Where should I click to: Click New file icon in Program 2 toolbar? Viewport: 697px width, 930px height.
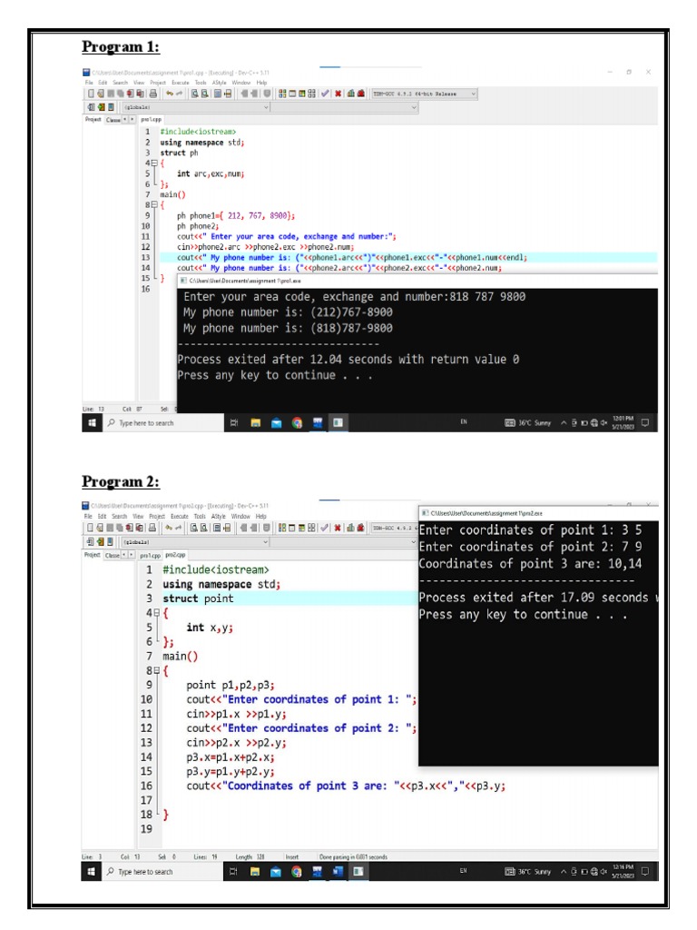tap(91, 528)
